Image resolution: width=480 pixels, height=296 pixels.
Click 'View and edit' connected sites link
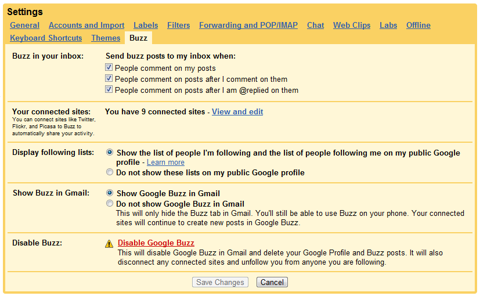237,112
